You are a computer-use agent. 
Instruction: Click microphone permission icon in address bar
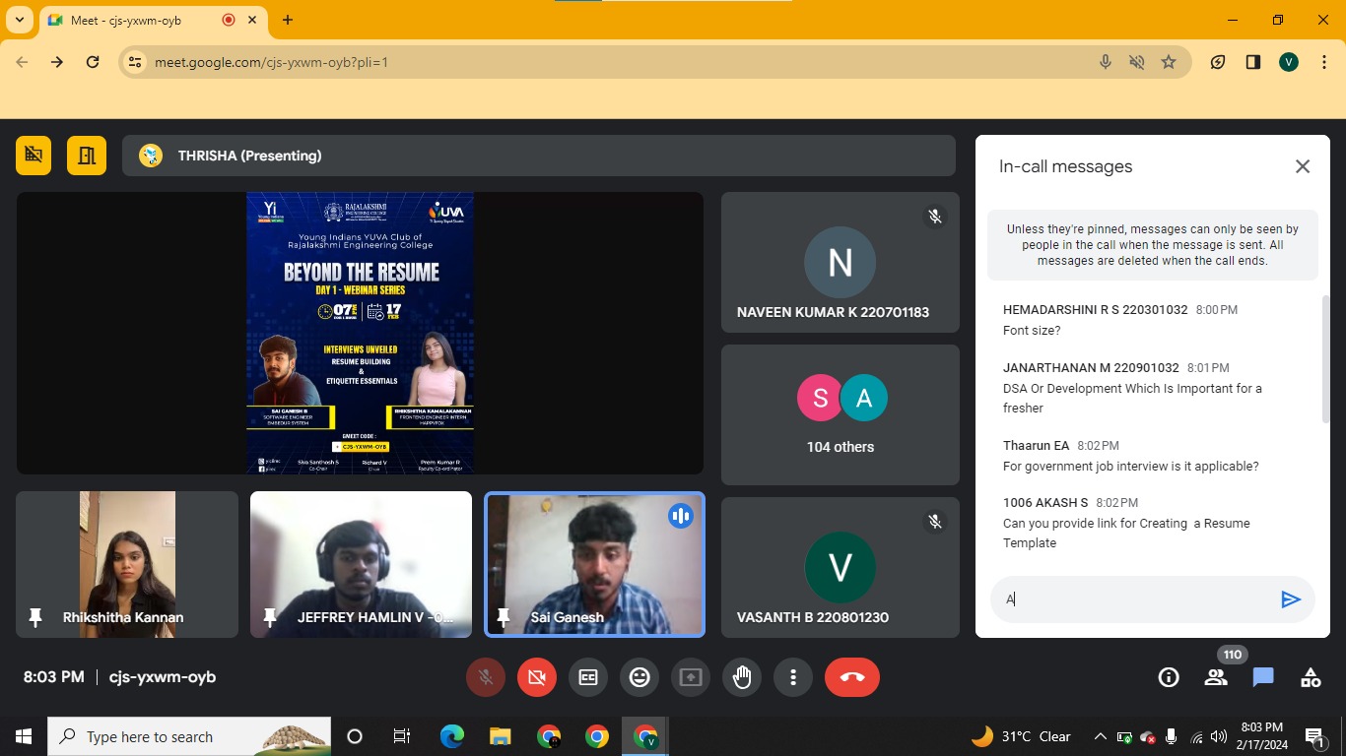click(1106, 62)
